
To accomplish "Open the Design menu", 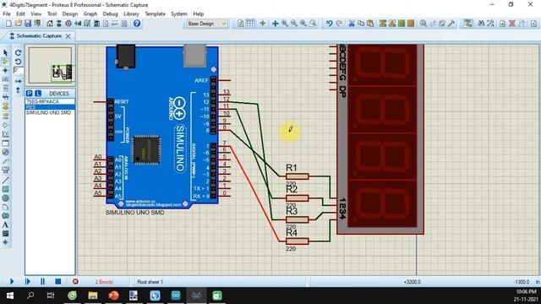I will click(70, 14).
